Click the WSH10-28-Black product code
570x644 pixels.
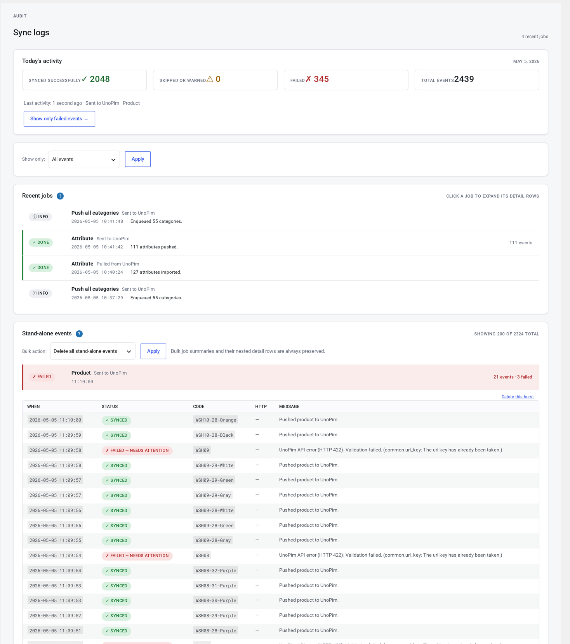coord(214,435)
